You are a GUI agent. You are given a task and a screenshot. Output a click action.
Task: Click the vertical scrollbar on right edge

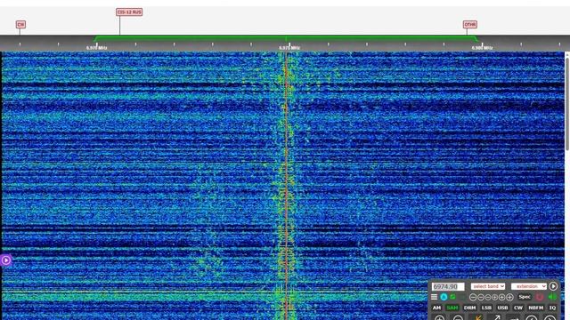tap(567, 103)
